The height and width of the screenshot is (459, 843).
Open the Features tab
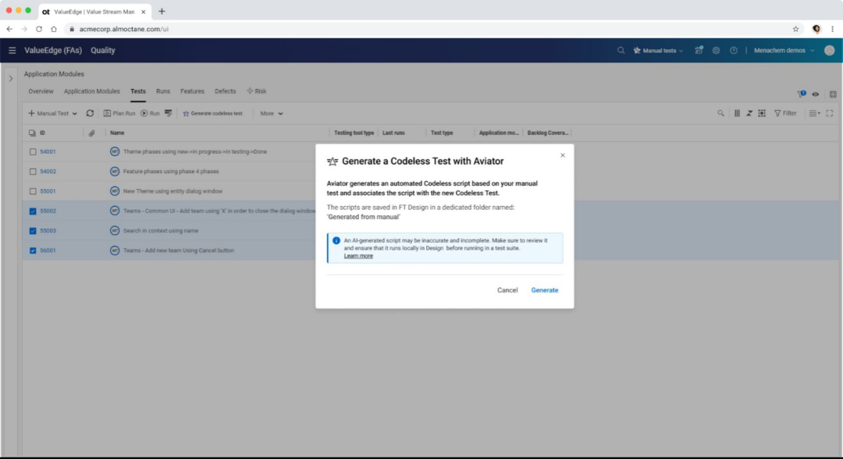[193, 91]
